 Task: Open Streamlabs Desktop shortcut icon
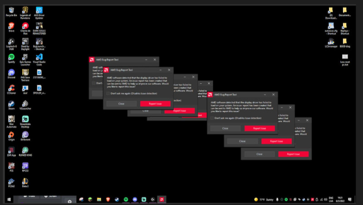point(25,121)
